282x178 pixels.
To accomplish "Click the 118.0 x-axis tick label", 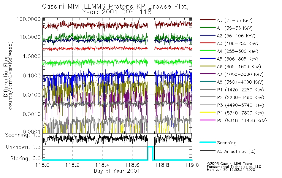I will (43, 165).
